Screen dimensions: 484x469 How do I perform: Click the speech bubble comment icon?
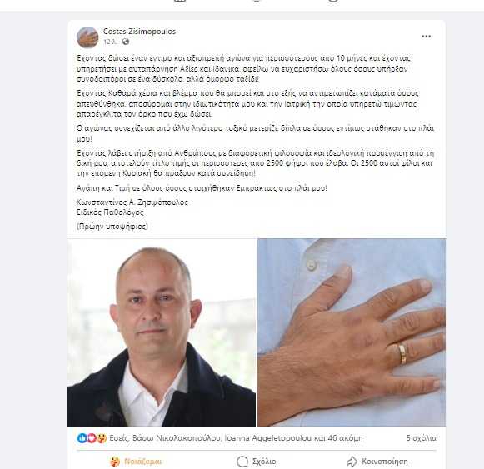[242, 462]
